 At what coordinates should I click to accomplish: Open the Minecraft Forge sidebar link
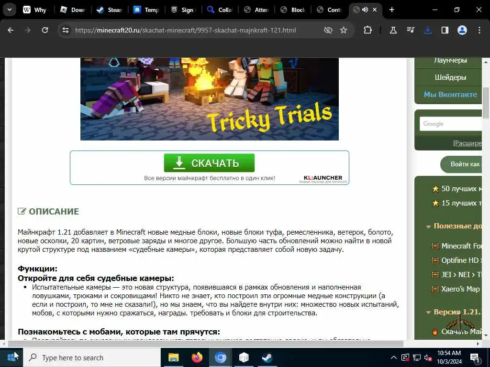pyautogui.click(x=461, y=246)
